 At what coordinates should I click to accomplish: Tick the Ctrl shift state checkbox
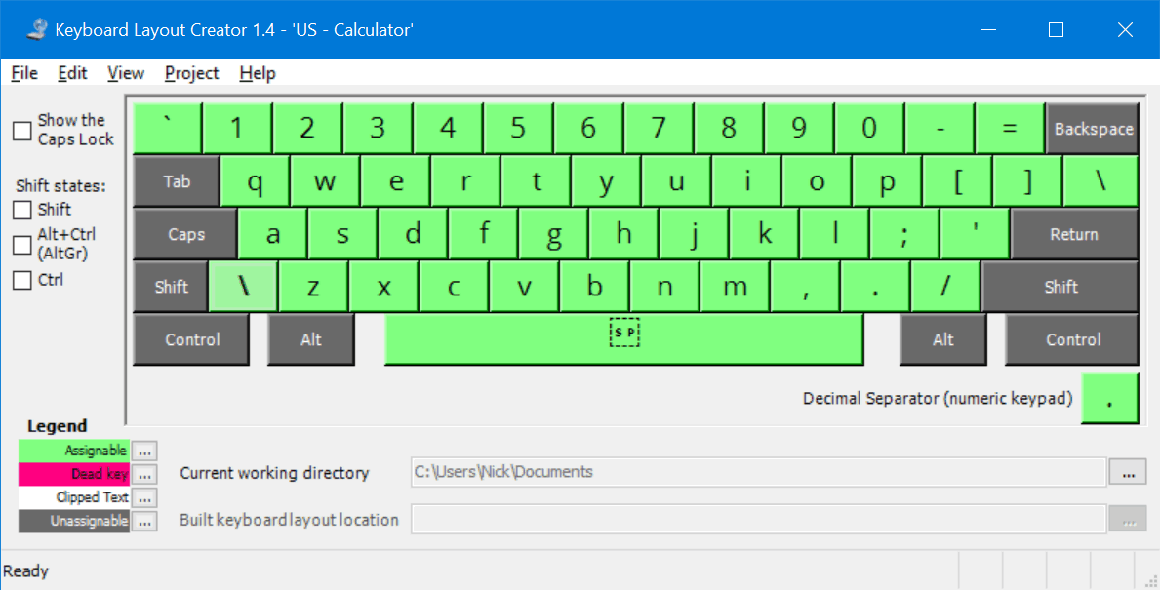22,280
